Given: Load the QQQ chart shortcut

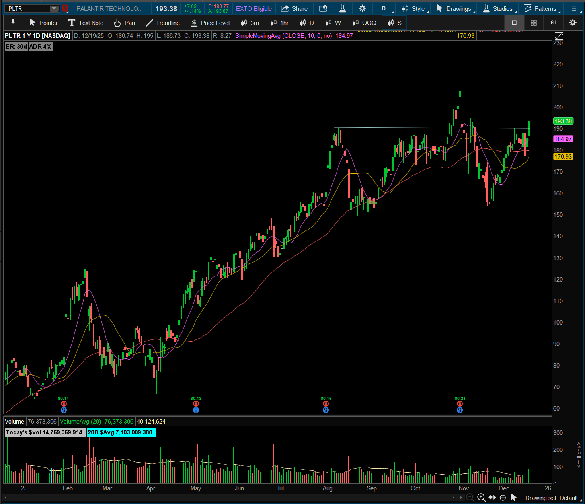Looking at the screenshot, I should coord(365,23).
